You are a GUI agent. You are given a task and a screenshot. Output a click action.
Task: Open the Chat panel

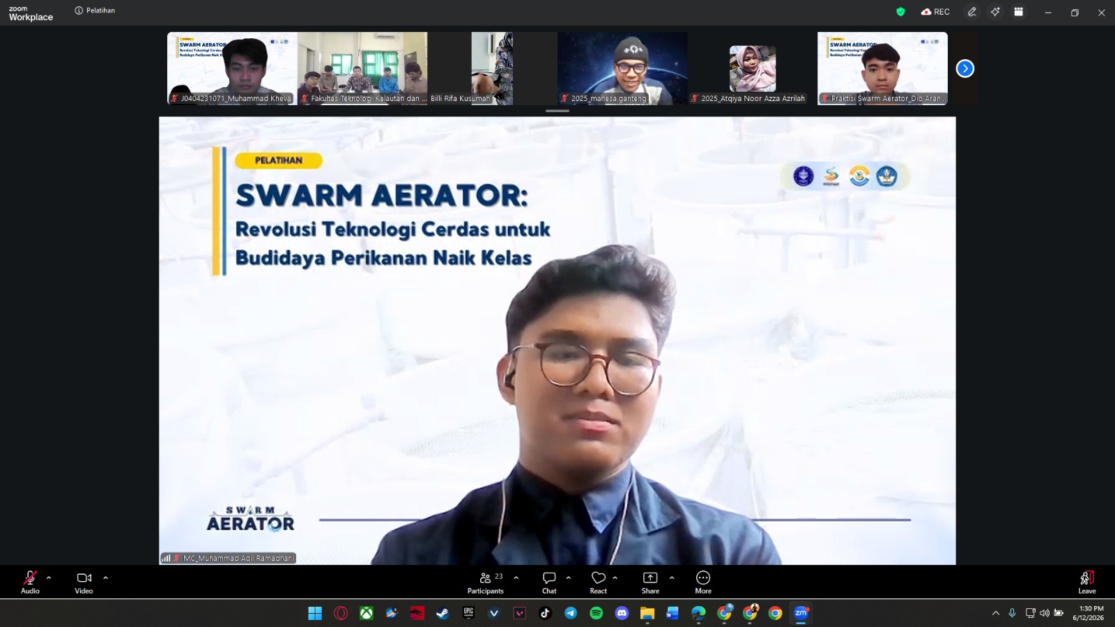click(549, 582)
